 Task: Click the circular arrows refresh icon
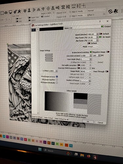pyautogui.click(x=110, y=11)
